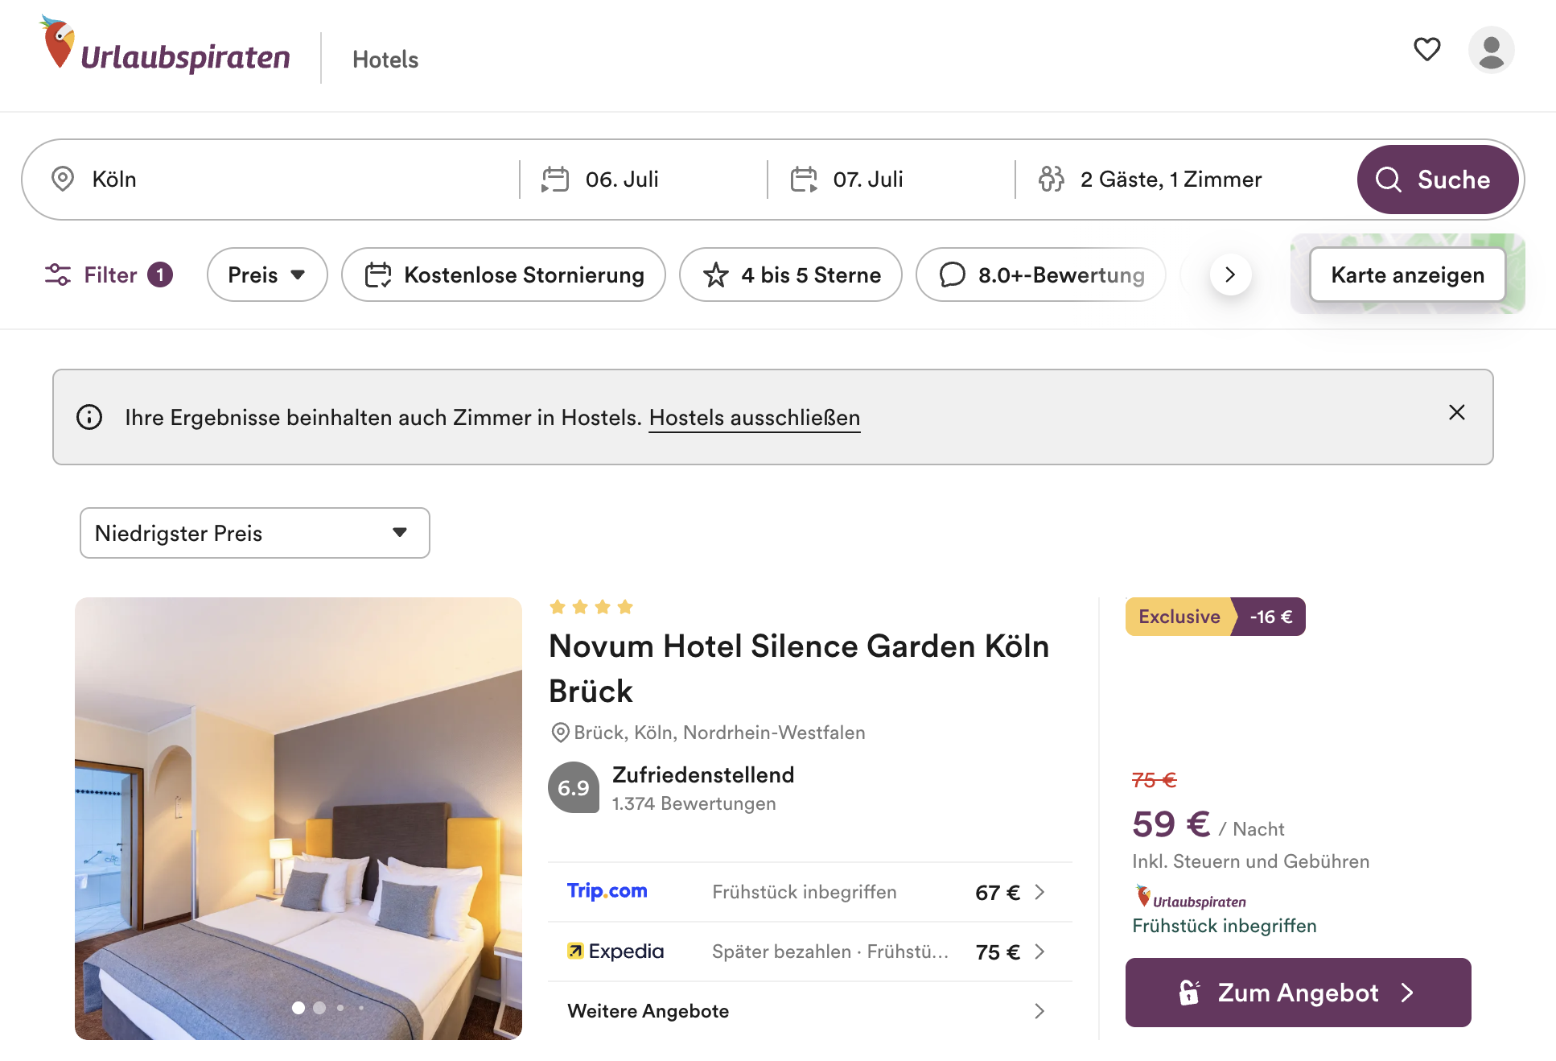Click the Exclusive -16 € badge

1215,617
